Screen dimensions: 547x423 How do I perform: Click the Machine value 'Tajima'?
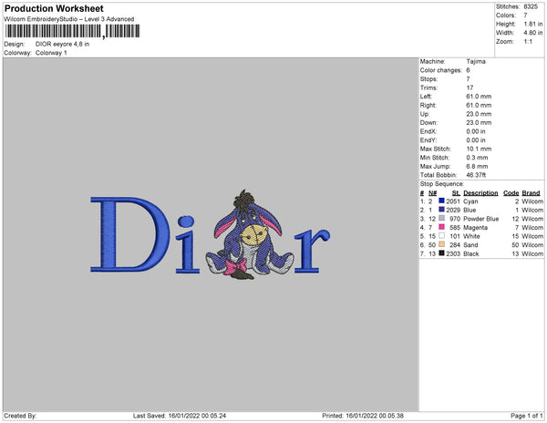click(476, 61)
